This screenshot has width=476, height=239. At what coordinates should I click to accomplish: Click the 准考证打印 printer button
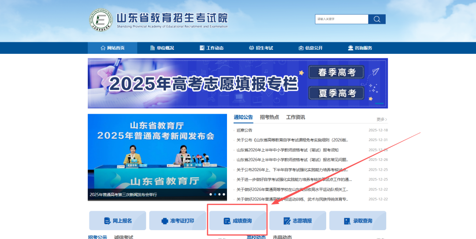coord(177,220)
